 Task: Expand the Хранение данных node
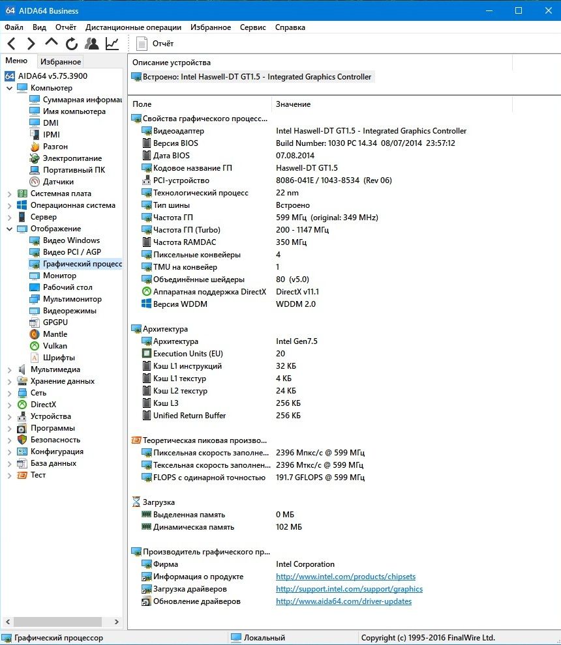point(10,381)
